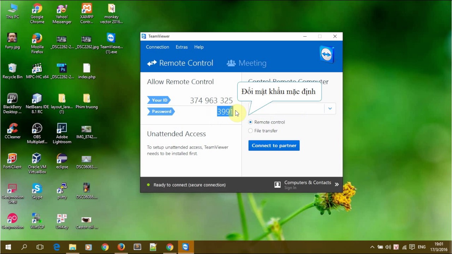452x254 pixels.
Task: Switch to TeamViewer on the taskbar
Action: pos(186,247)
